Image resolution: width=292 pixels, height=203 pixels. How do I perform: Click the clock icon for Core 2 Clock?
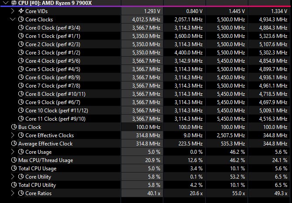click(x=21, y=44)
